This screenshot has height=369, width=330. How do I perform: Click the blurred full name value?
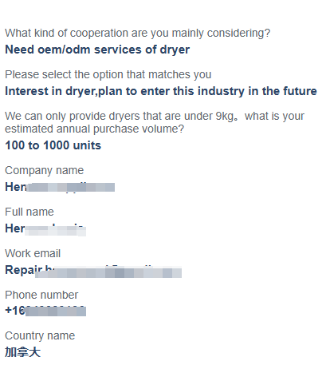[45, 228]
